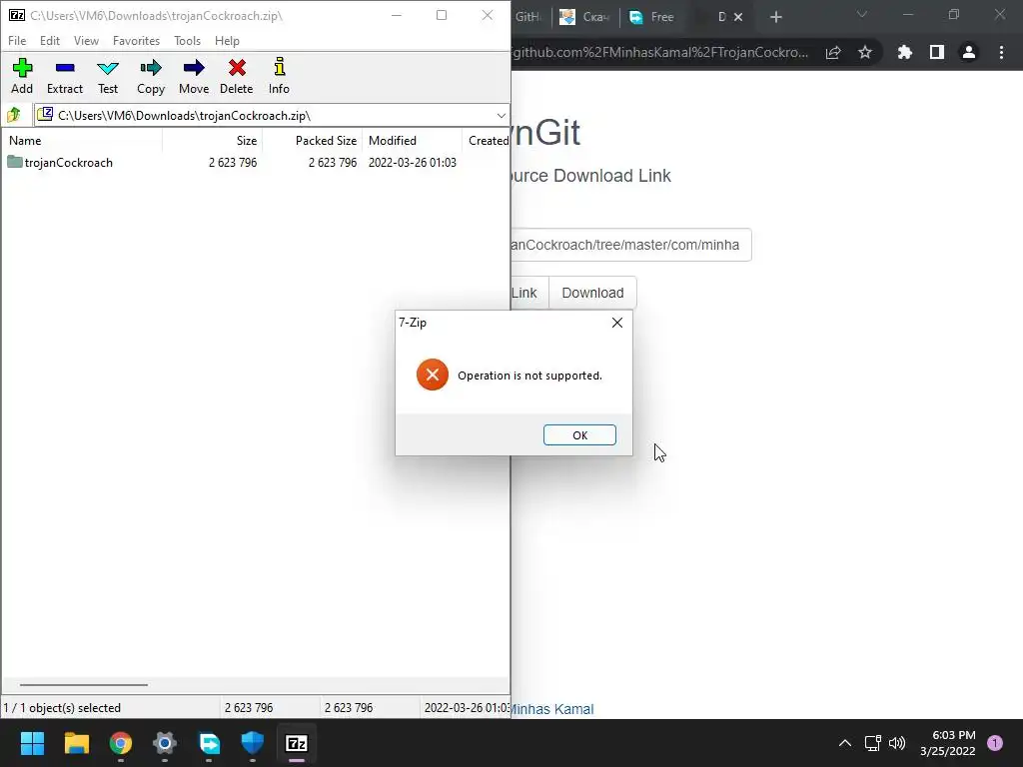This screenshot has width=1023, height=767.
Task: Click OK in the 7-Zip error dialog
Action: point(579,435)
